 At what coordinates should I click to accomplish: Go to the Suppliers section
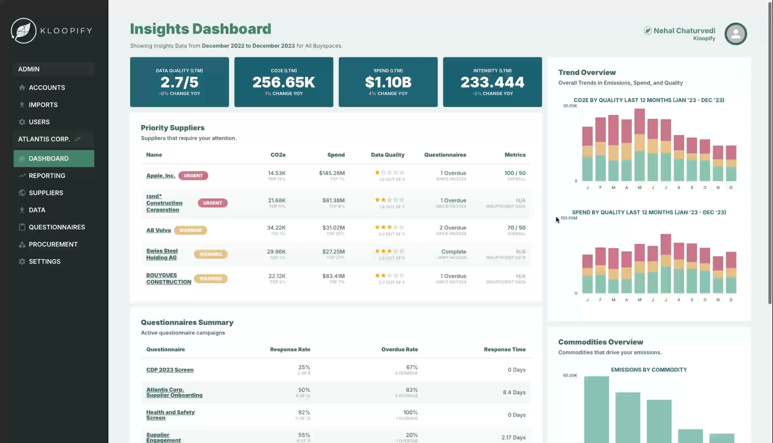coord(54,193)
